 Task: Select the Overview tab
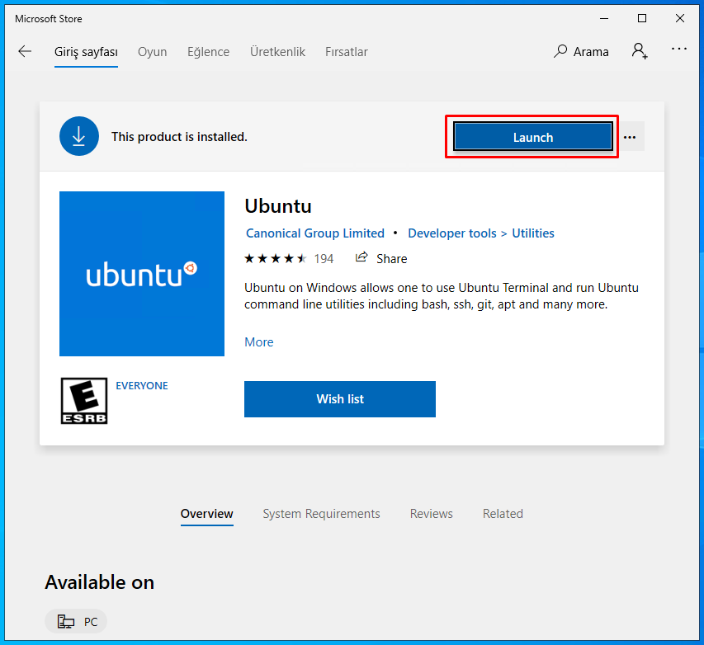coord(207,514)
